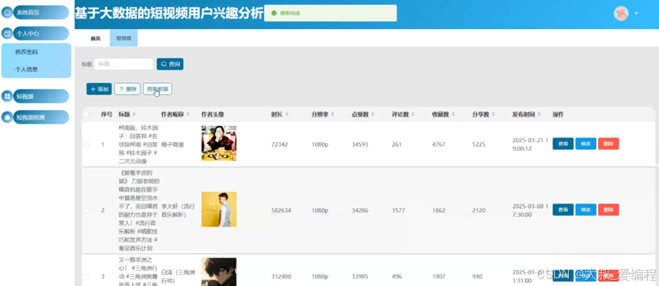Click 修改 for row 2 (李大虾)
The height and width of the screenshot is (286, 659).
pos(586,210)
